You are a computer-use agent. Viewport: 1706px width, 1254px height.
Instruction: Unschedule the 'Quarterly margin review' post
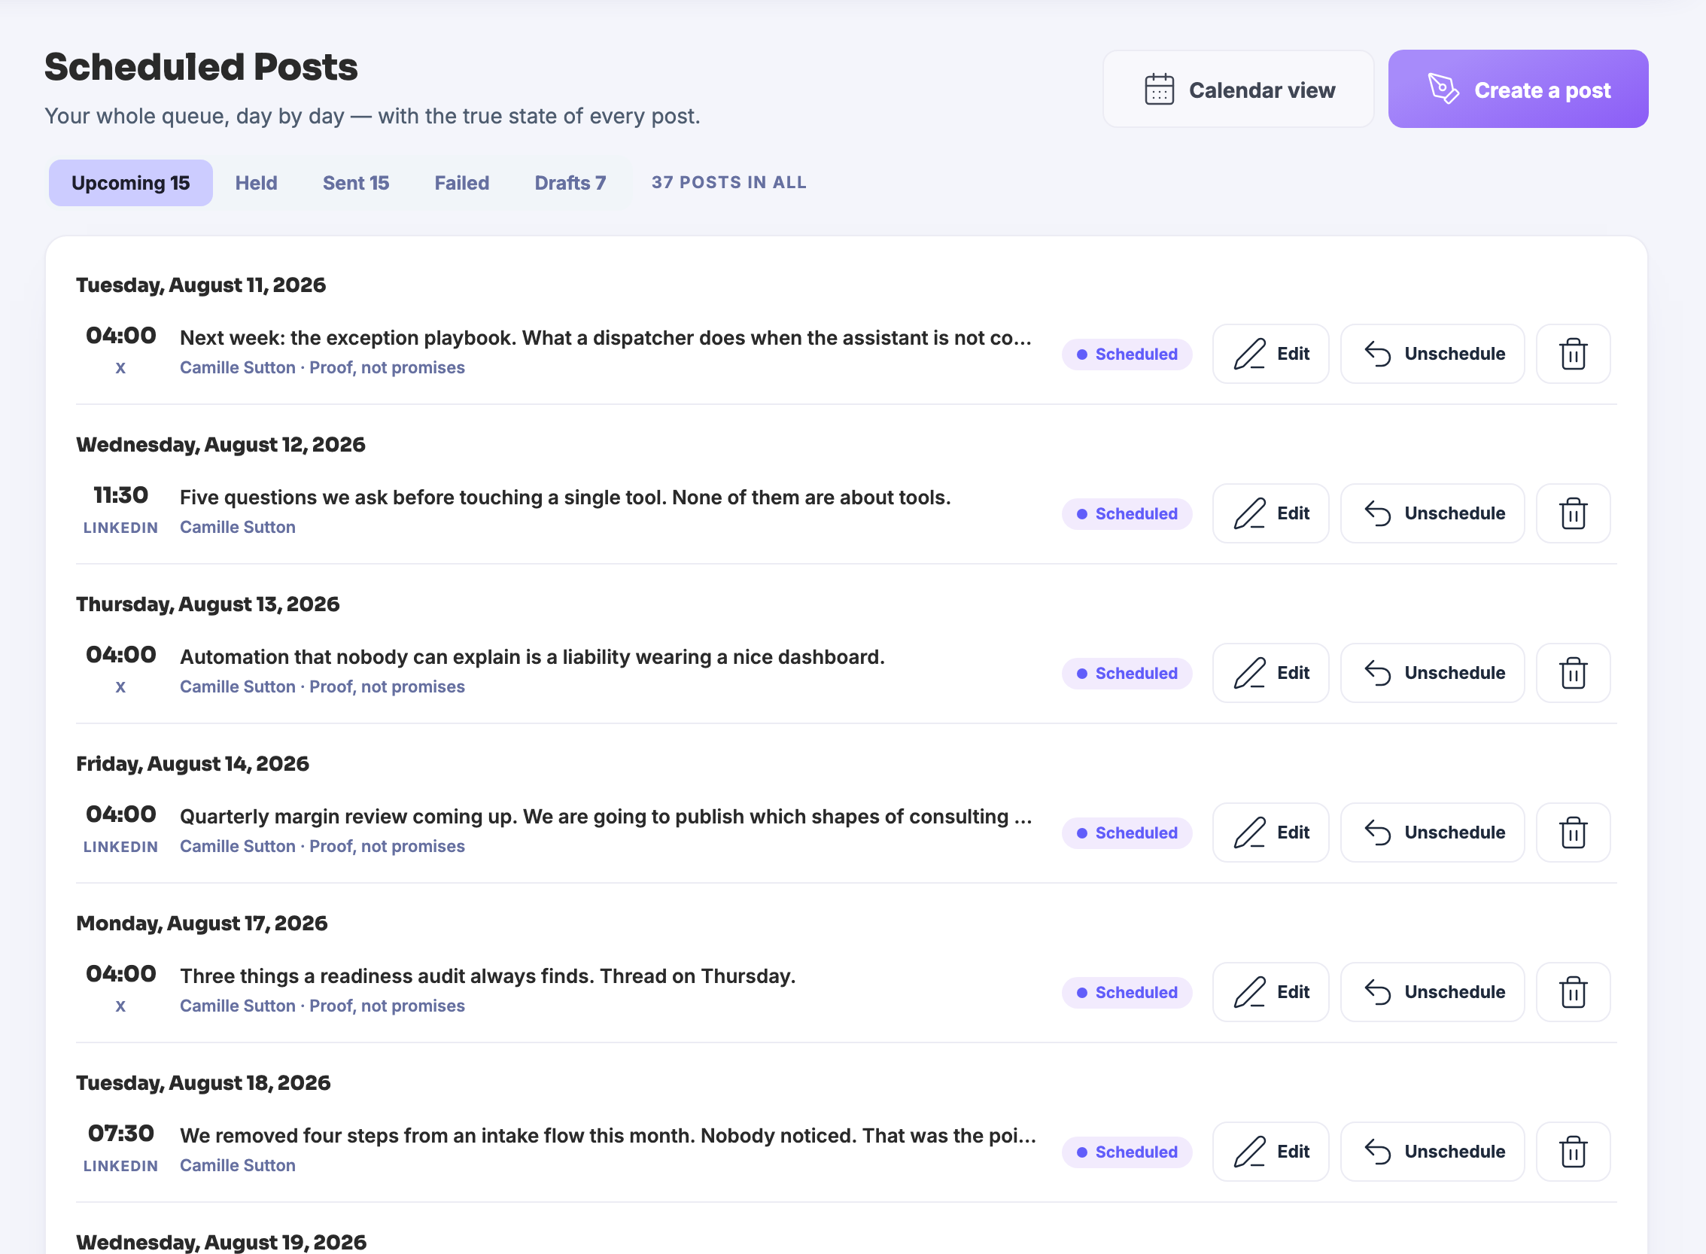coord(1432,832)
